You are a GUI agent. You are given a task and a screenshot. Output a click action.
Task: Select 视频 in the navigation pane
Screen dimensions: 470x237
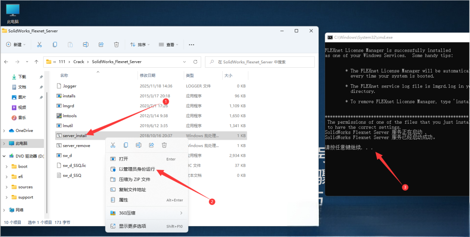(23, 107)
